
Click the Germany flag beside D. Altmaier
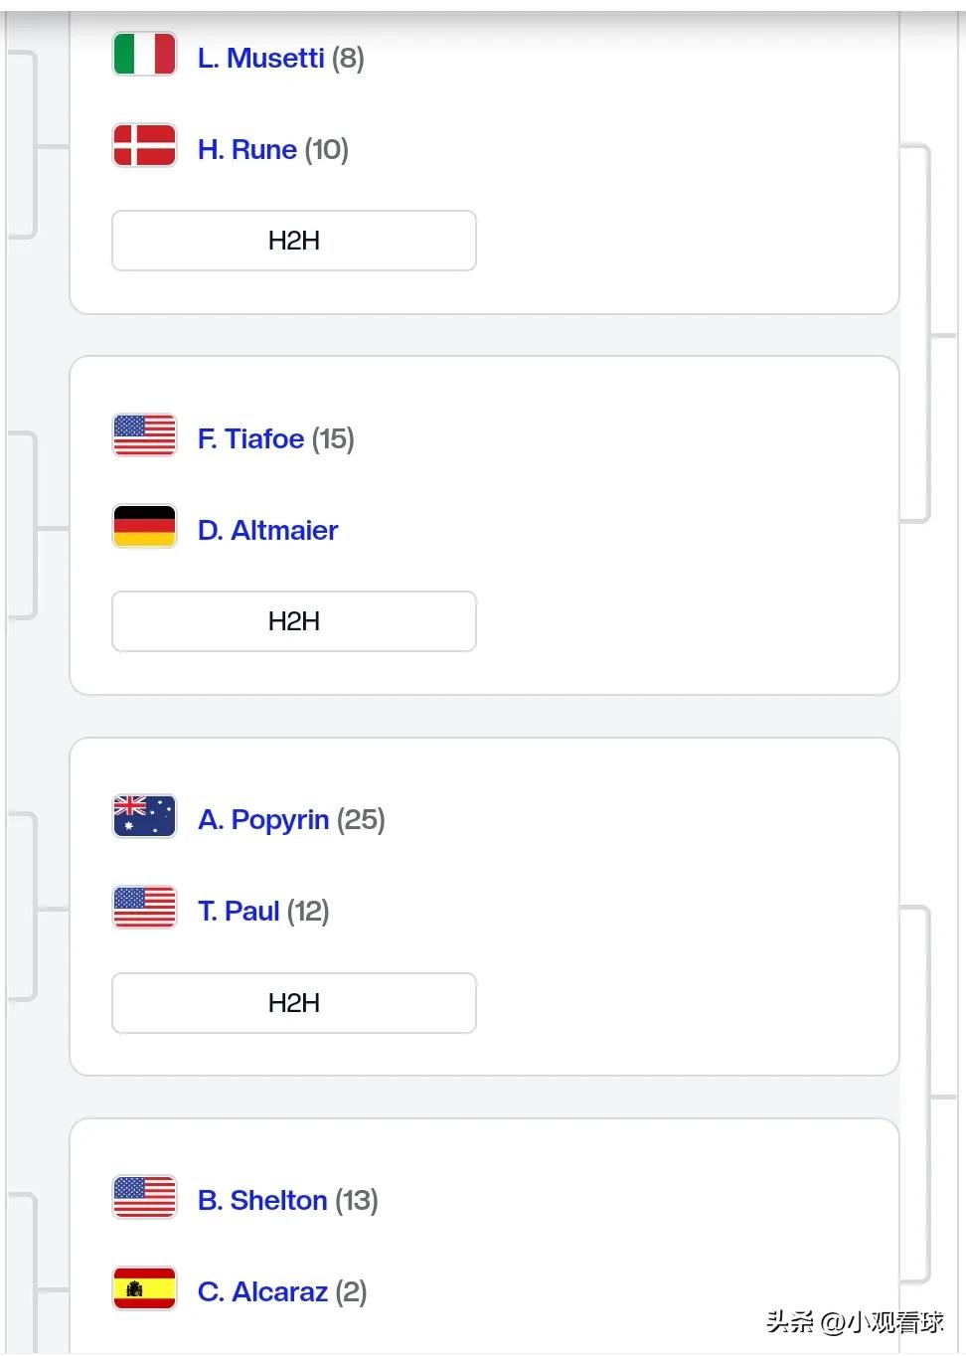point(145,527)
